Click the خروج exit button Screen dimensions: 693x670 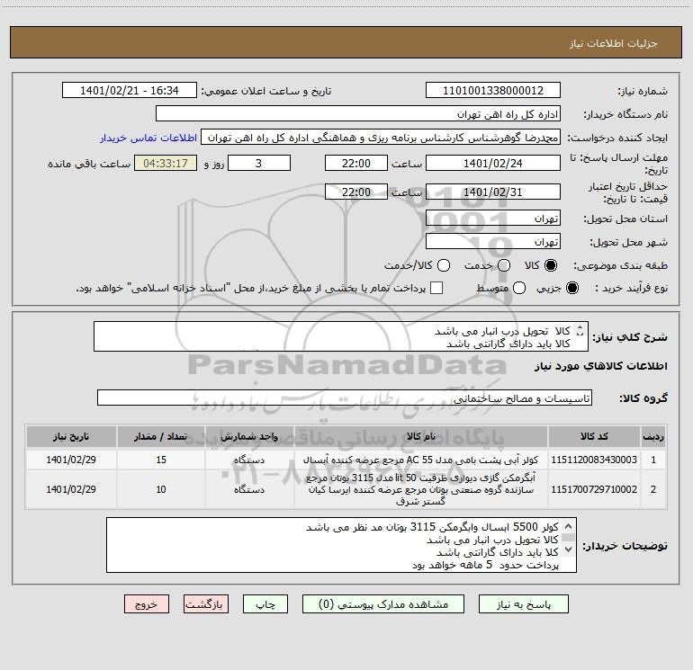click(147, 604)
